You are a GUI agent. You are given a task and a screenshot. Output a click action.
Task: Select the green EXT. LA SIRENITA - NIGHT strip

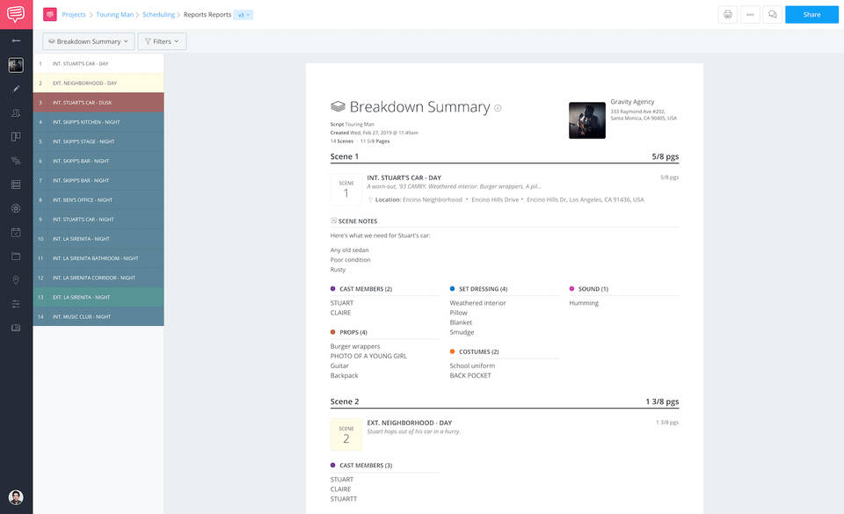(x=97, y=298)
